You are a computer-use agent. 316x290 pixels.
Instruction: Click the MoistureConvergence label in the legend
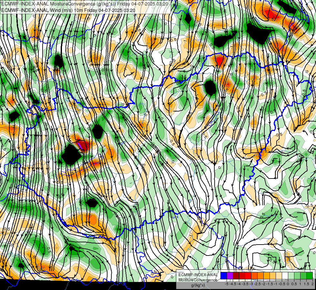point(198,280)
